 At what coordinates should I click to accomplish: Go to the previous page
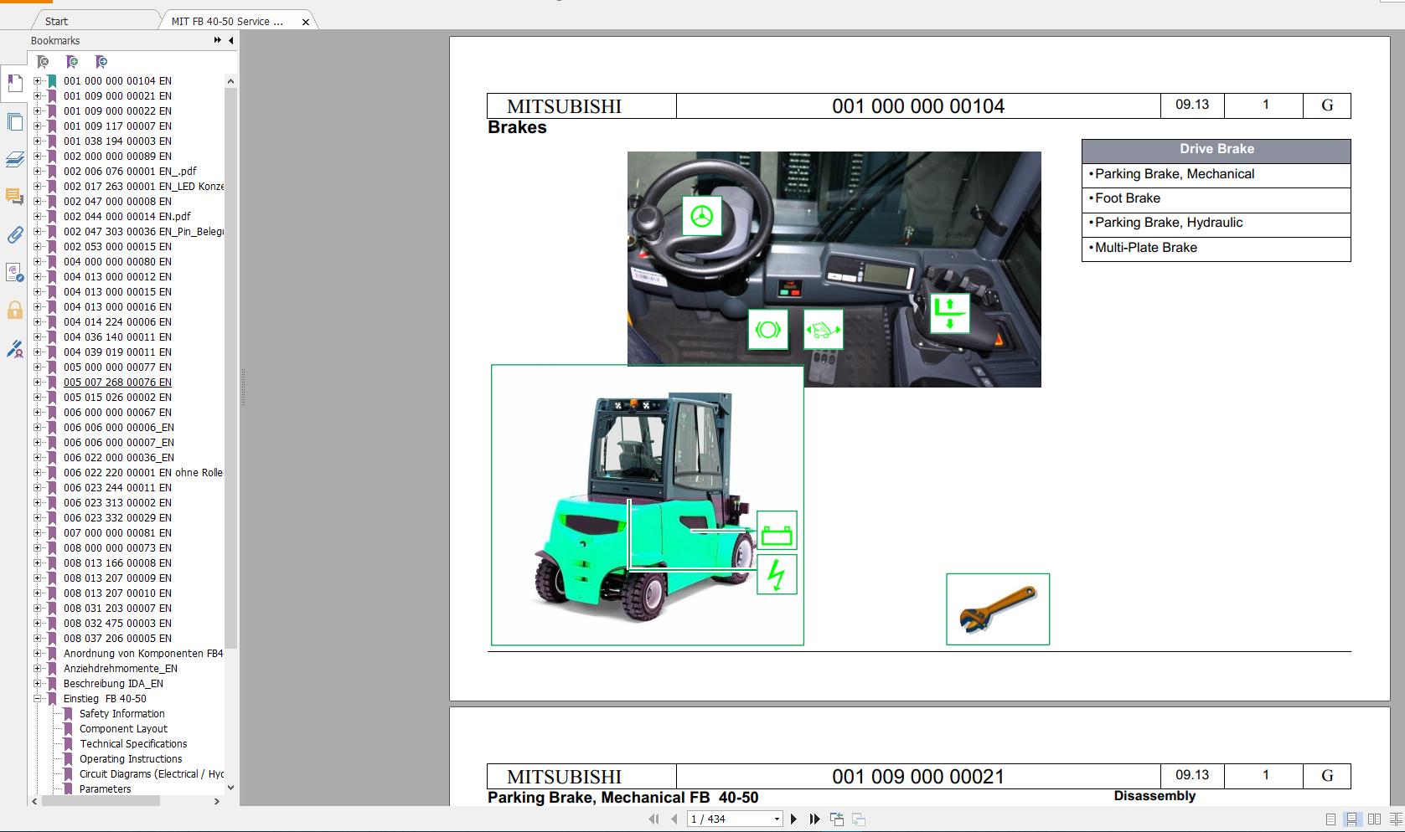(674, 819)
